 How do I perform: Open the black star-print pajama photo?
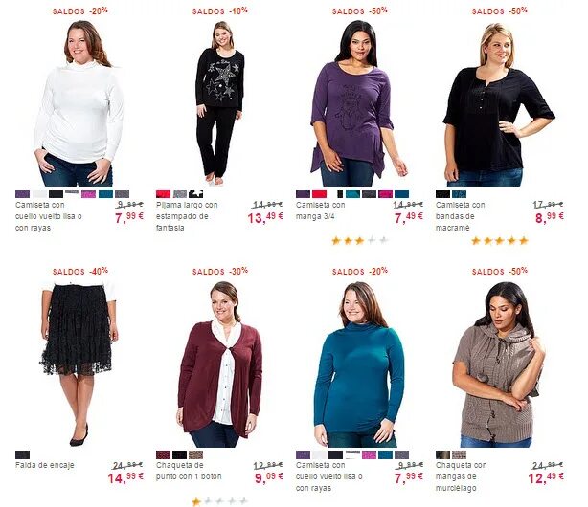pos(219,103)
